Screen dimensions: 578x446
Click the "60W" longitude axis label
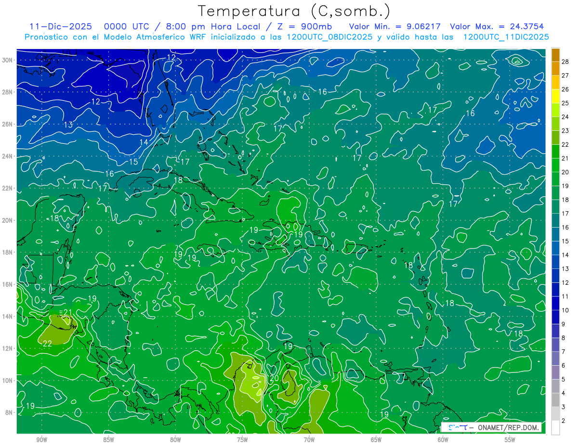pos(443,440)
